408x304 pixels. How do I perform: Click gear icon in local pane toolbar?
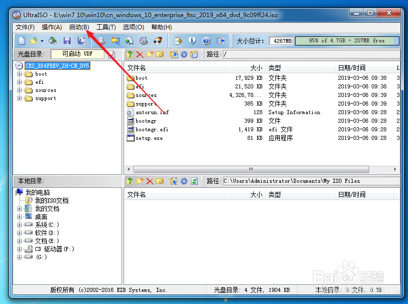pyautogui.click(x=184, y=181)
